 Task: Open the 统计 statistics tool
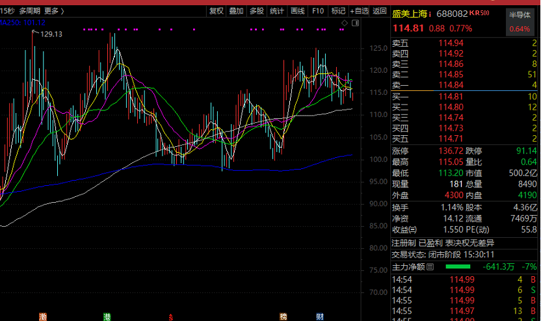click(277, 11)
